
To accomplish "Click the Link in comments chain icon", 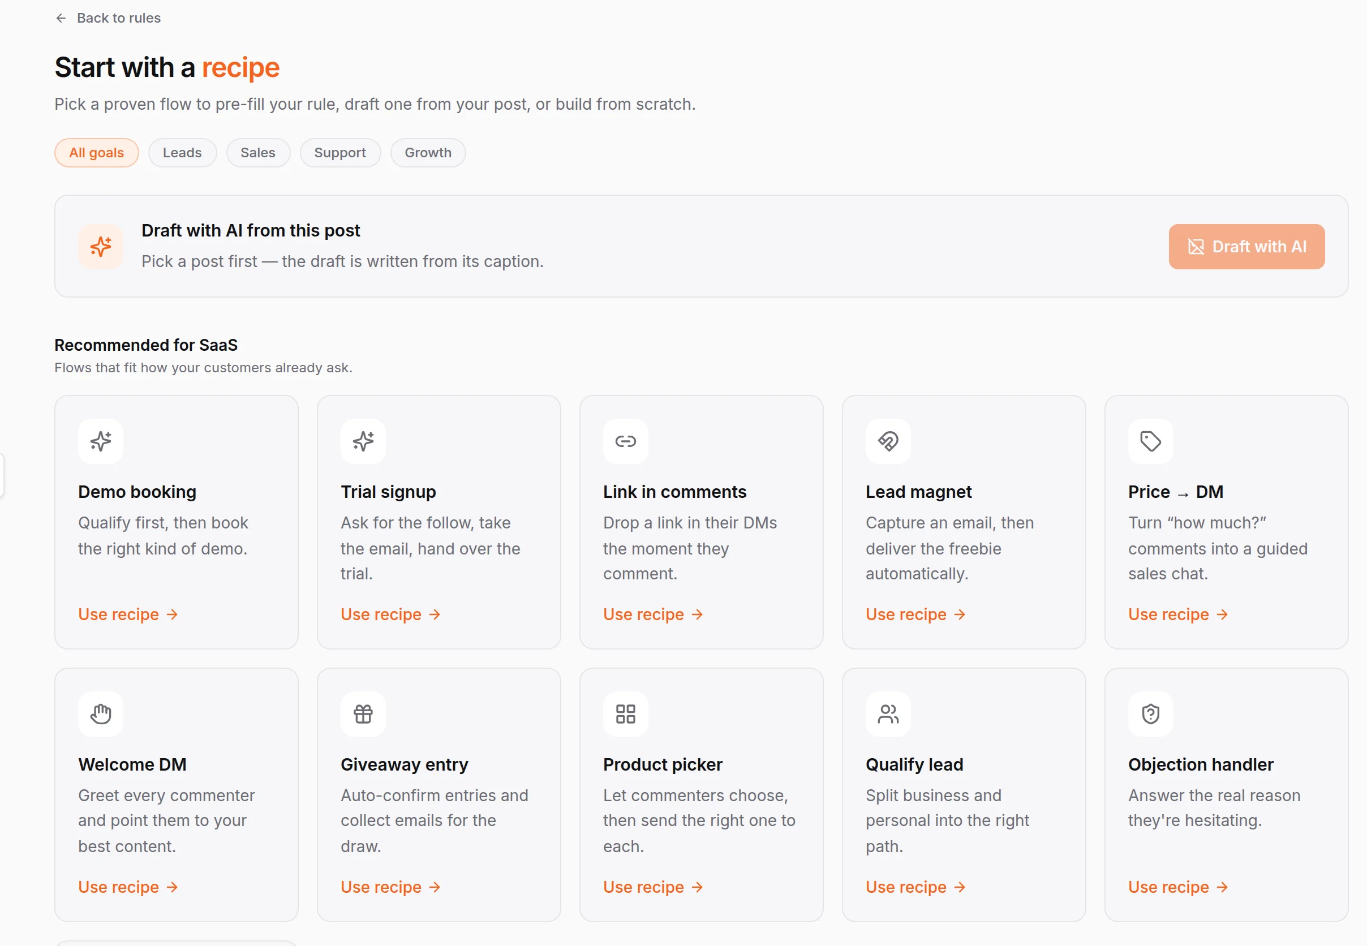I will tap(625, 441).
